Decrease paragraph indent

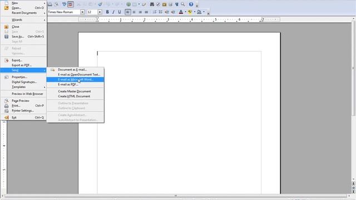167,12
